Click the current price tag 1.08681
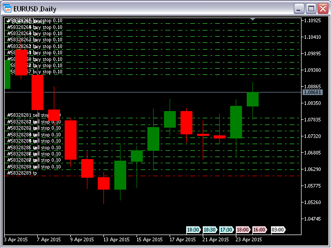Viewport: 331px width, 248px height. [x=312, y=92]
